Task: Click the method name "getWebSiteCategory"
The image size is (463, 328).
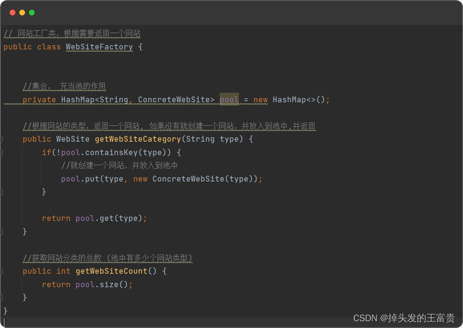Action: point(138,139)
